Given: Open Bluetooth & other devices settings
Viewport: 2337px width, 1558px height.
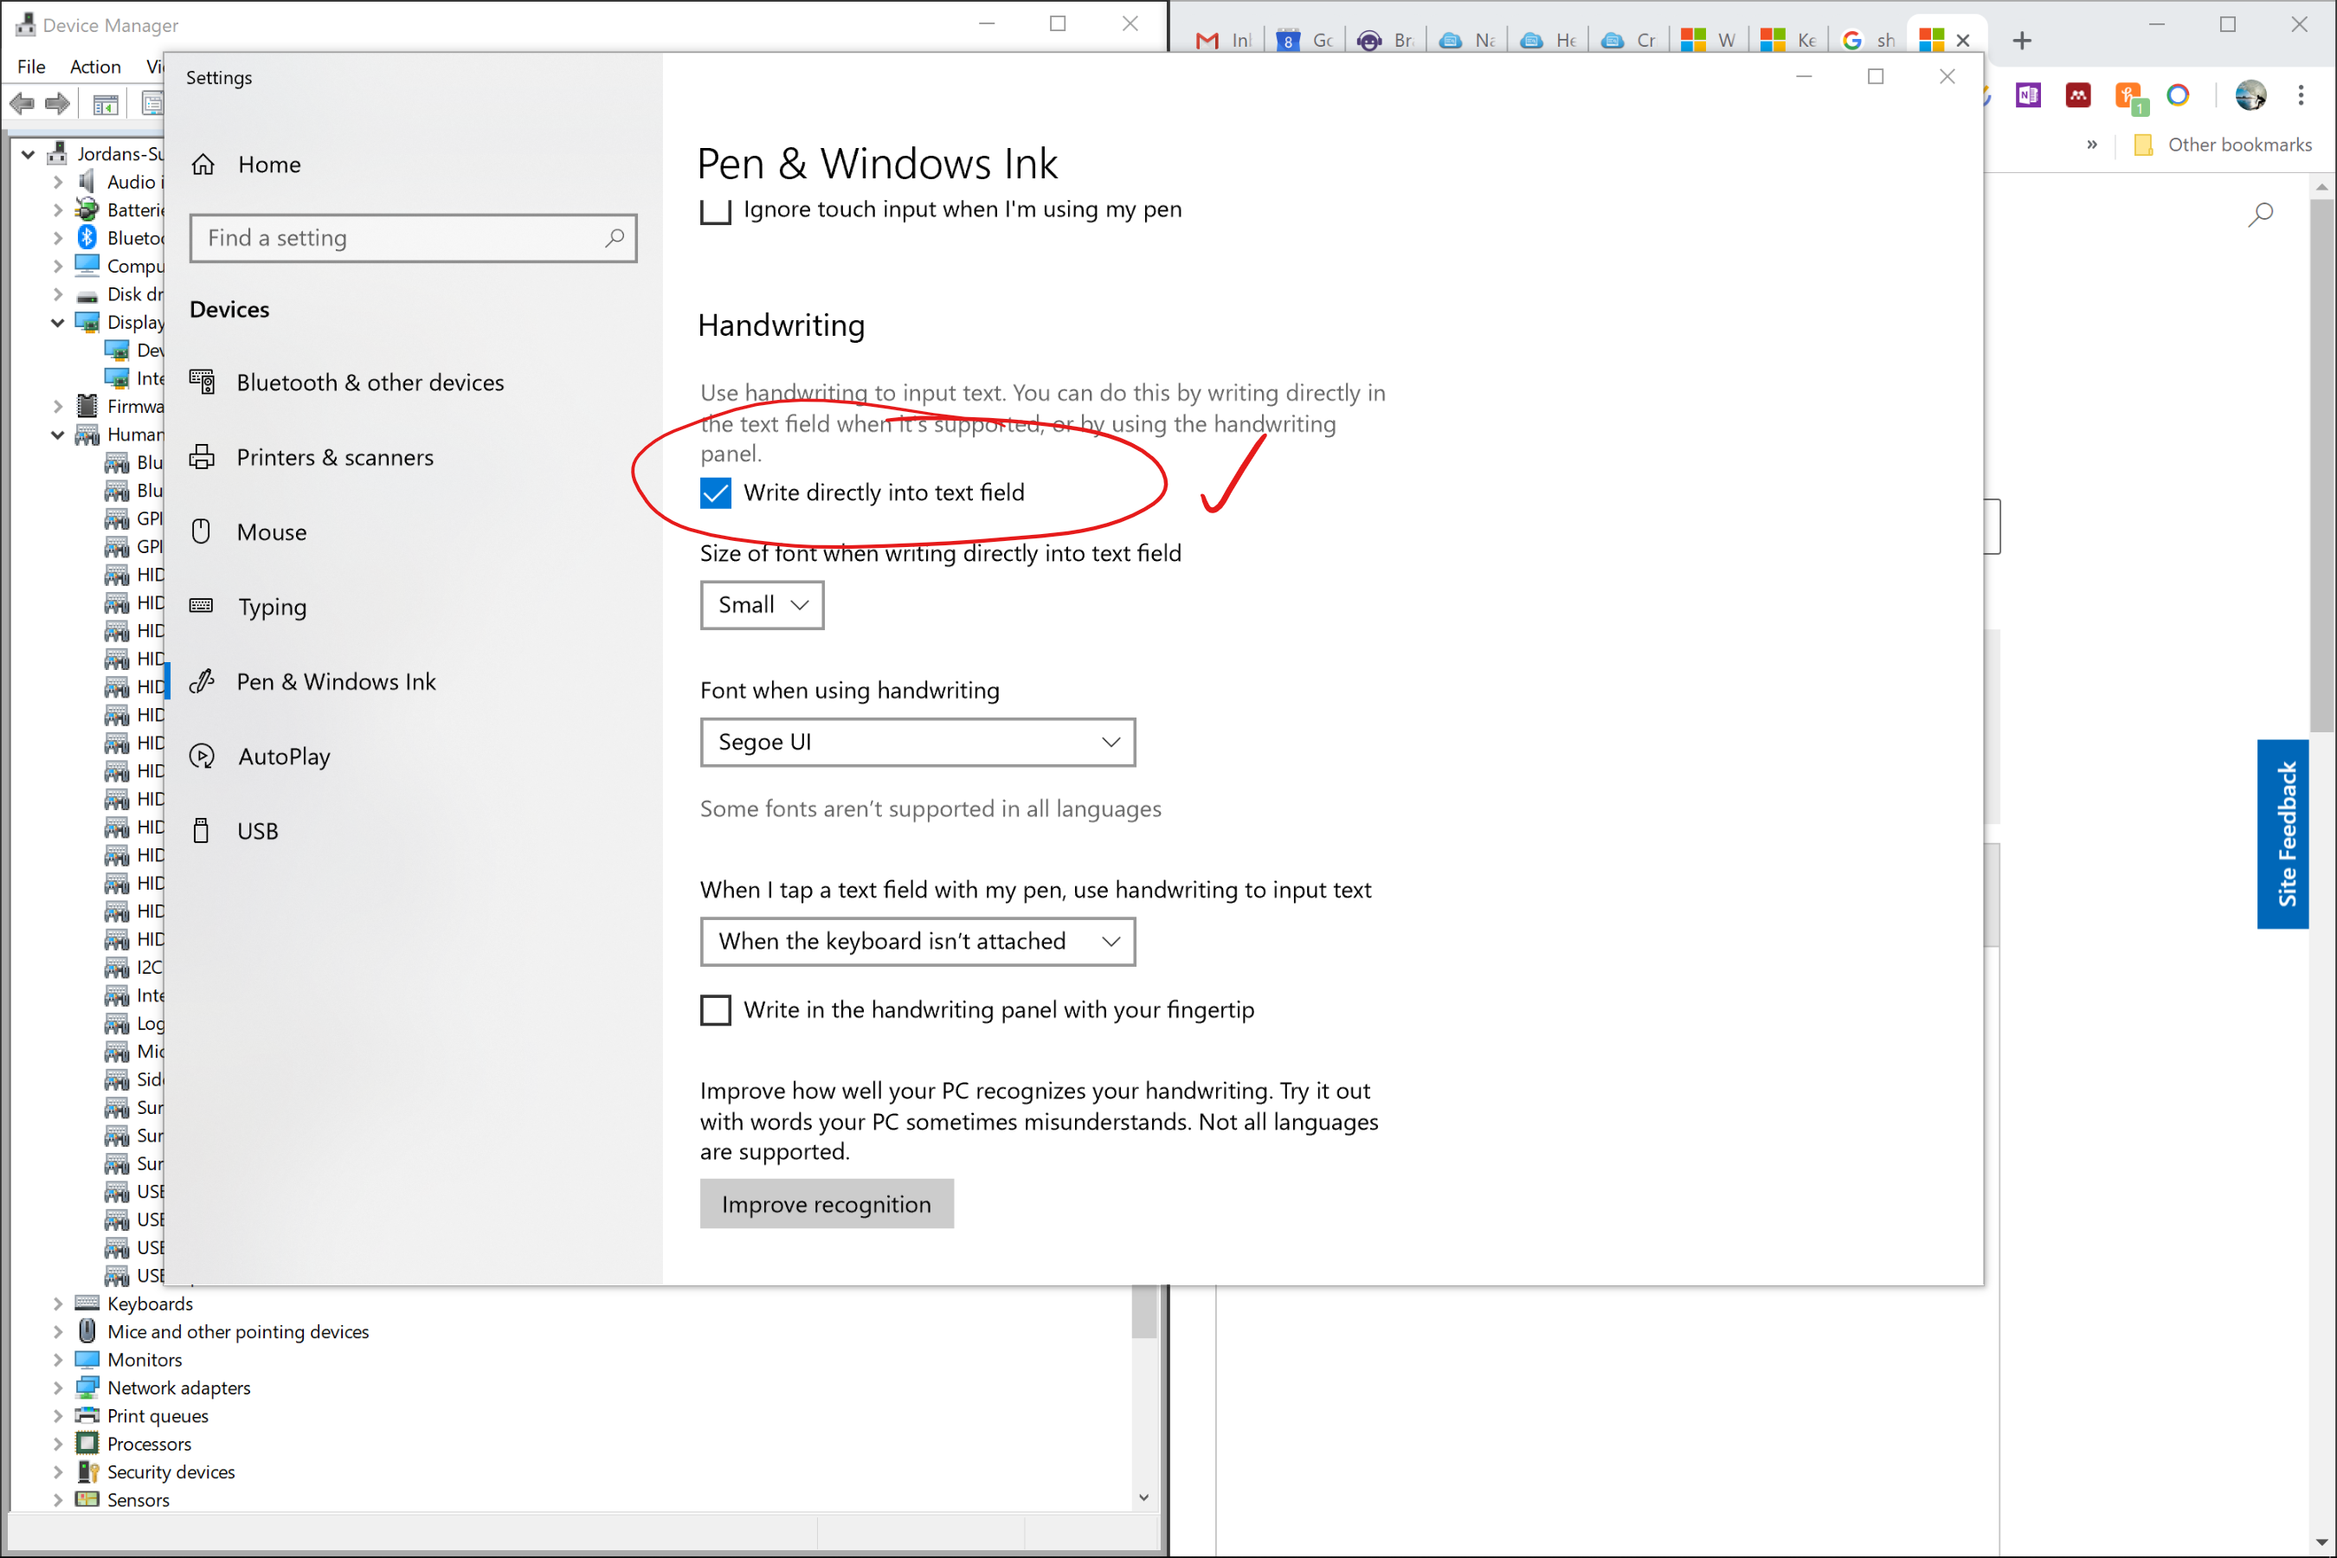Looking at the screenshot, I should (x=370, y=383).
